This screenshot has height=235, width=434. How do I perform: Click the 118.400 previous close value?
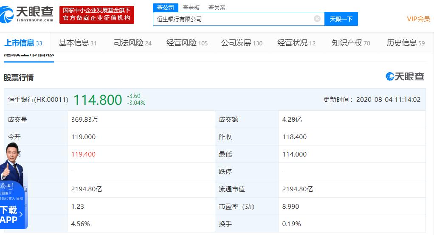point(294,137)
